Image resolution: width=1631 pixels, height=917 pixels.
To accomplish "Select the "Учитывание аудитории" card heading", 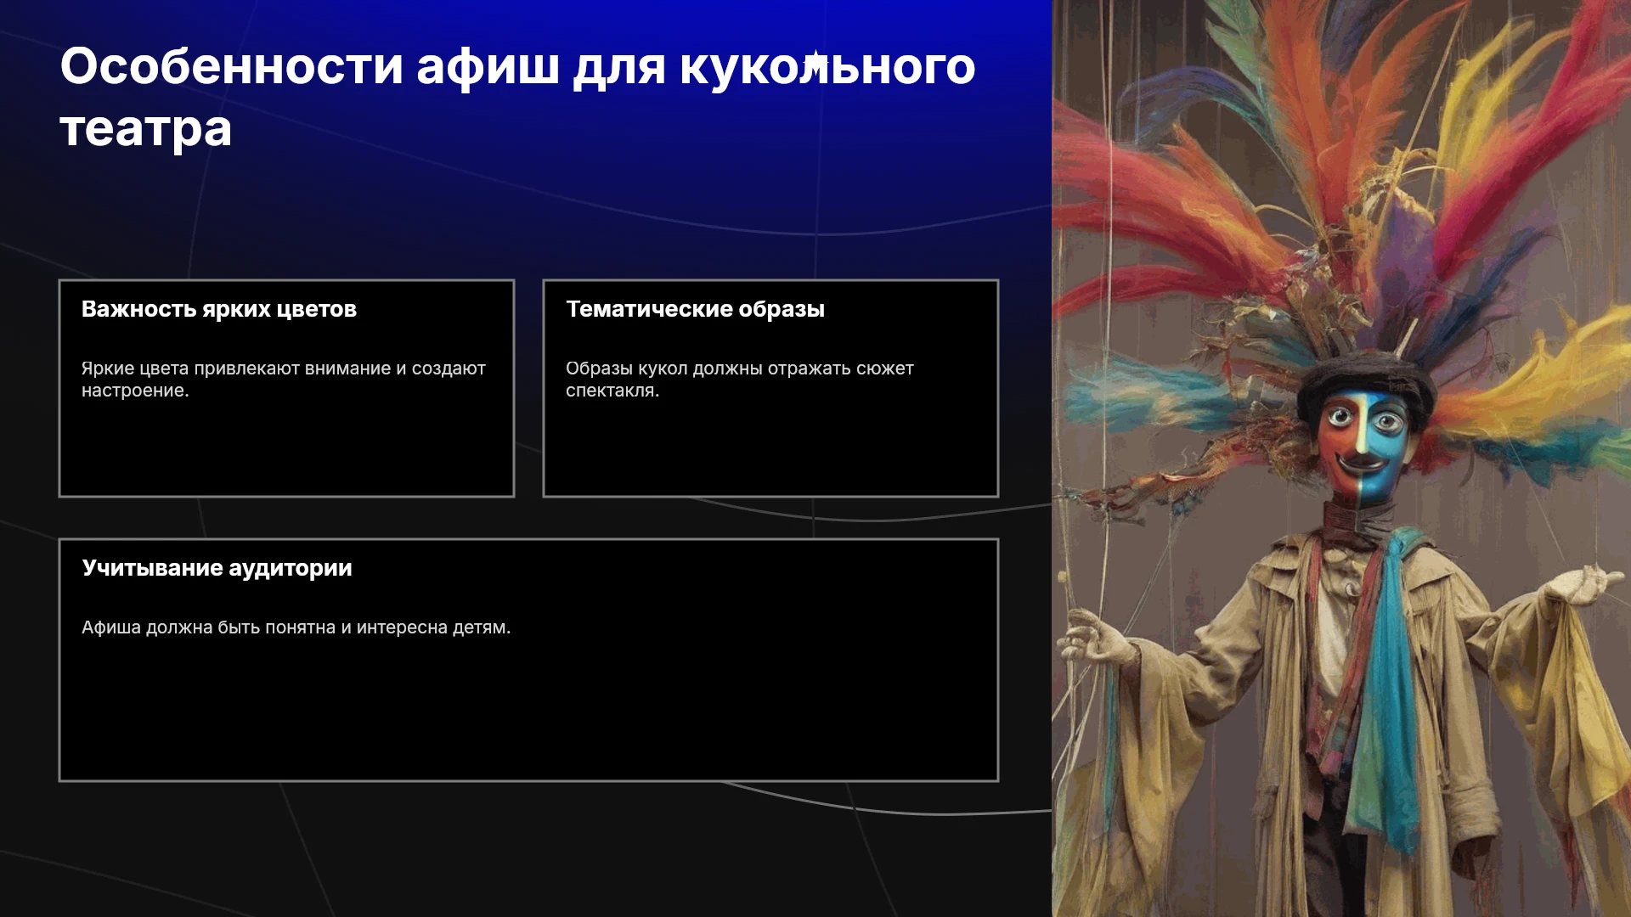I will click(217, 568).
